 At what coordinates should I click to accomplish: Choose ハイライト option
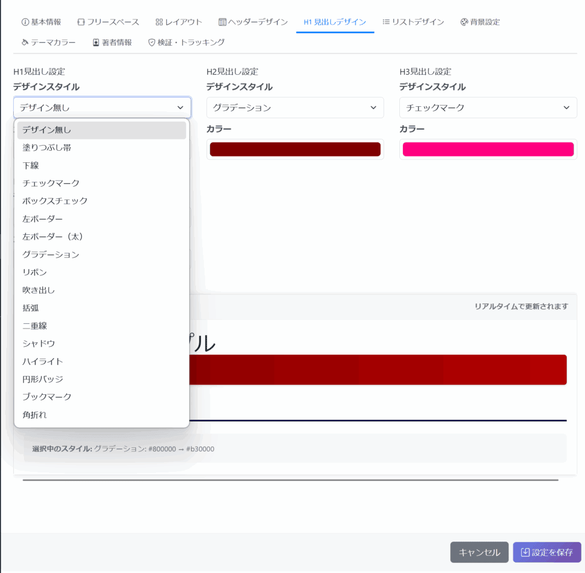click(x=102, y=362)
